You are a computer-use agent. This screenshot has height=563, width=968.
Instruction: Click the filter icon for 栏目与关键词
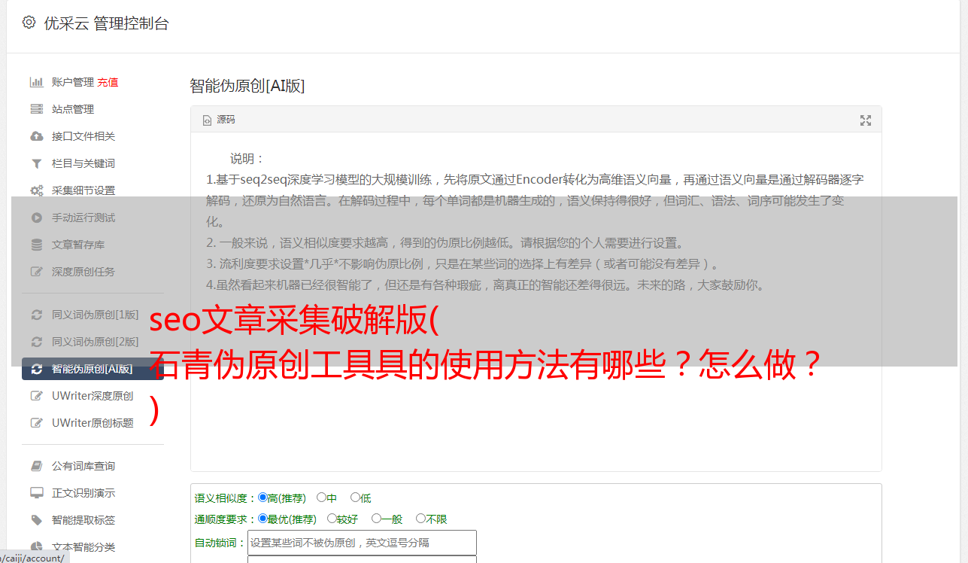coord(36,163)
